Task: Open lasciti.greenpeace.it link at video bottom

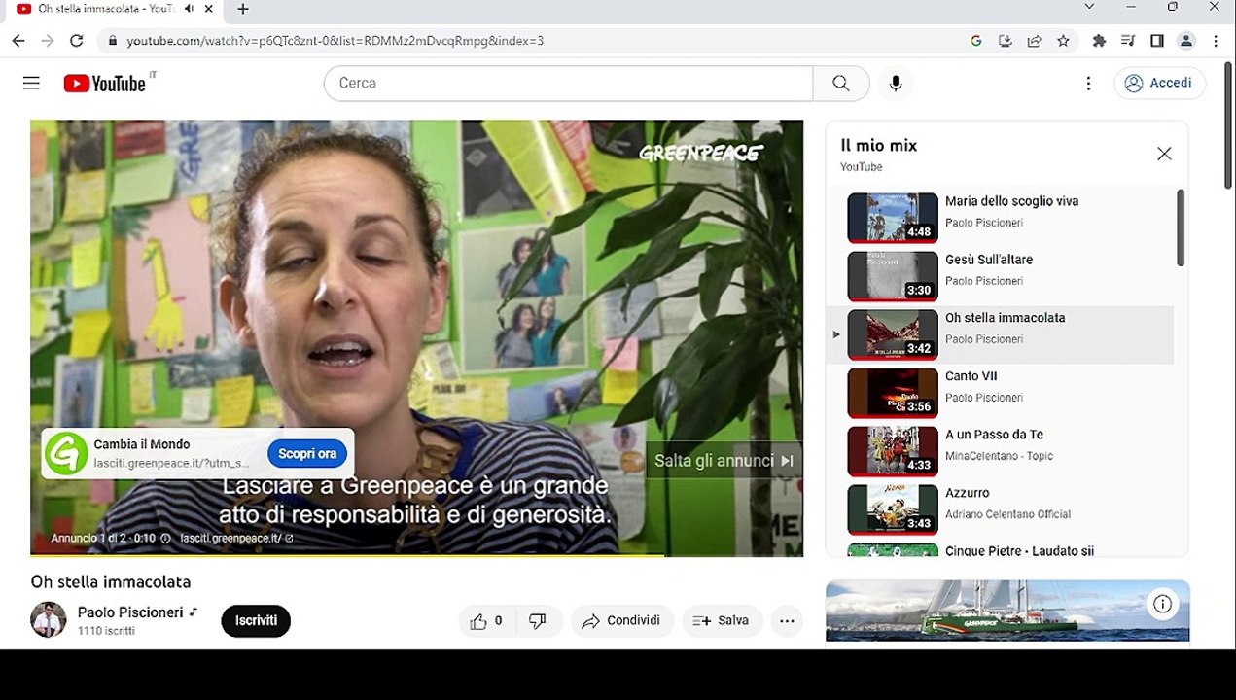Action: coord(236,538)
